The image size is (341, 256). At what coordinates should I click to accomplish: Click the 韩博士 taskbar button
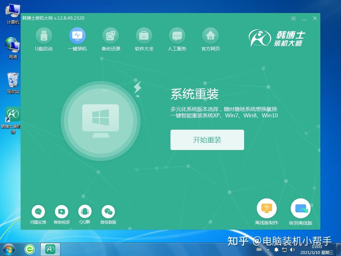point(50,249)
